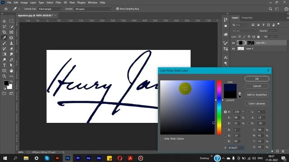Select the Frame tool

[11, 32]
